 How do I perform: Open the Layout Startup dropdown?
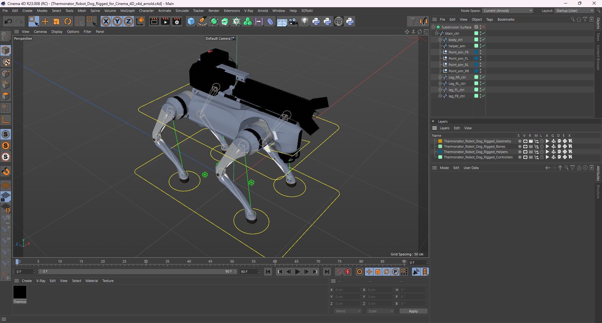[x=574, y=11]
